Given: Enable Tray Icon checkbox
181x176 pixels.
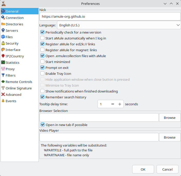Looking at the screenshot, I should coord(42,73).
